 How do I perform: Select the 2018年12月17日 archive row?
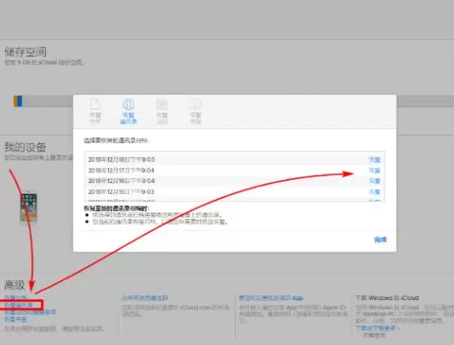point(235,170)
